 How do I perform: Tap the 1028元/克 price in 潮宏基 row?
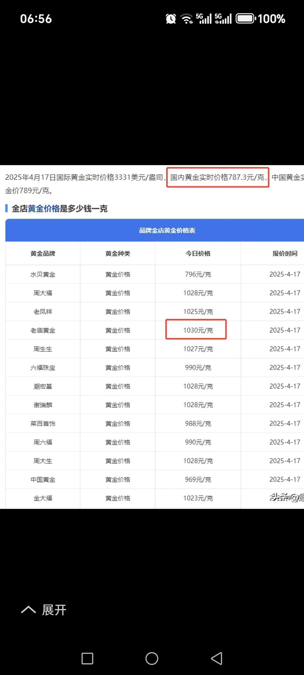[198, 386]
